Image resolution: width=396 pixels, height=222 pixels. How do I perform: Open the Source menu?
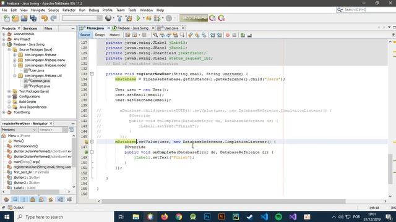(x=53, y=10)
